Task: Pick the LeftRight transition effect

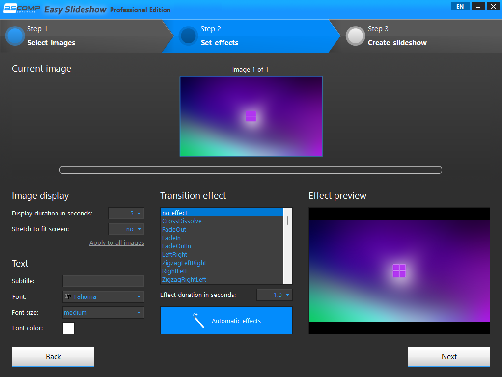Action: [222, 254]
